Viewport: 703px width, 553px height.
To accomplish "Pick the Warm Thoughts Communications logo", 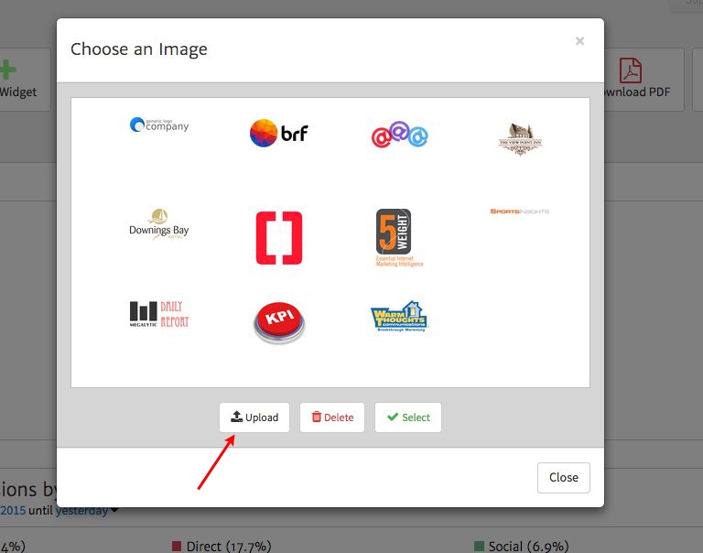I will click(x=399, y=318).
